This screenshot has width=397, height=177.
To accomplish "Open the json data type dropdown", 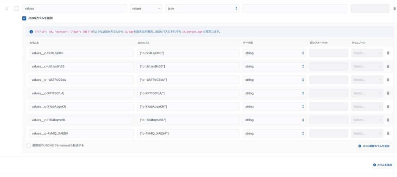I will click(202, 9).
